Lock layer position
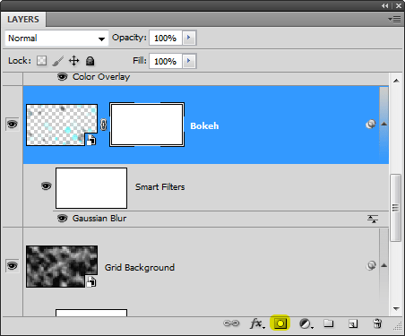Screen dimensions: 405x336 pyautogui.click(x=73, y=61)
